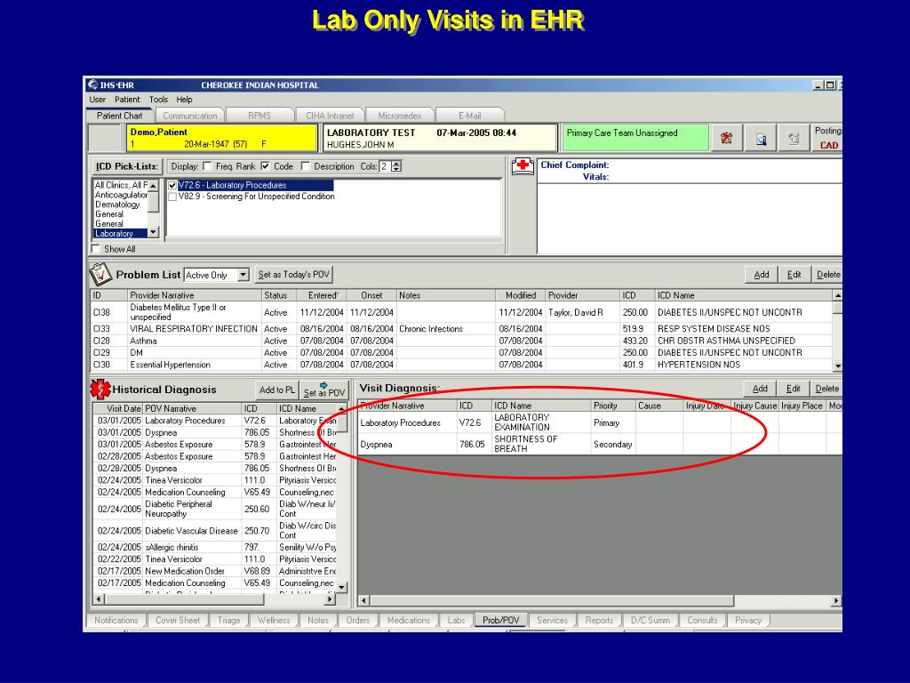
Task: Open the E-Mail tab
Action: (469, 116)
